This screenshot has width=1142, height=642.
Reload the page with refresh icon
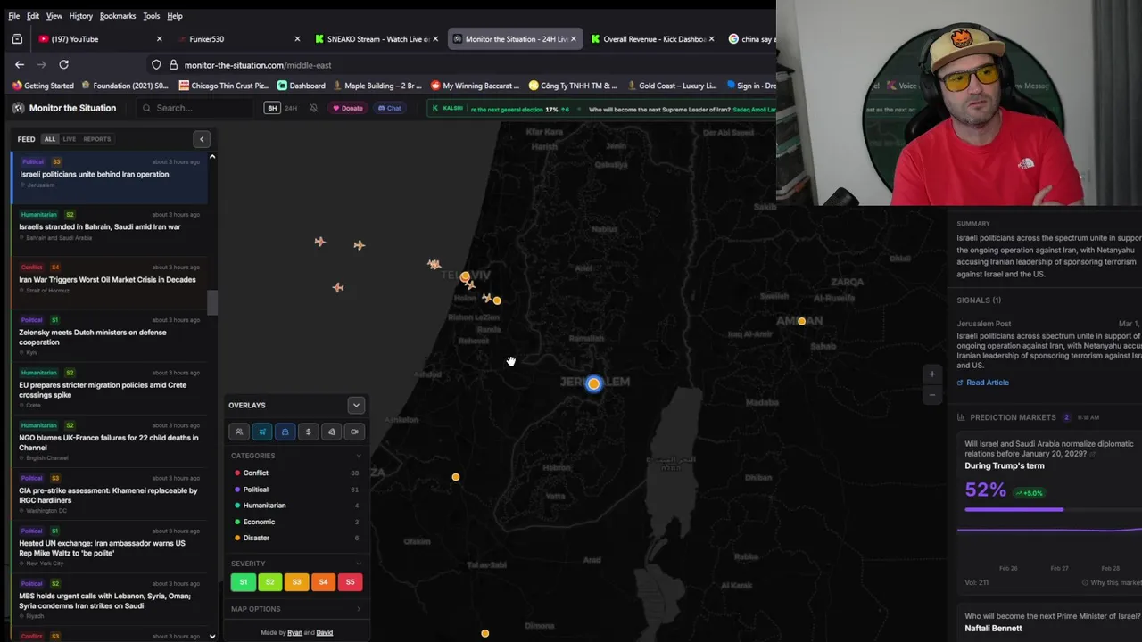(63, 64)
